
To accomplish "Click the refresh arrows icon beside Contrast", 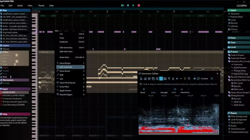I will [x=198, y=79].
